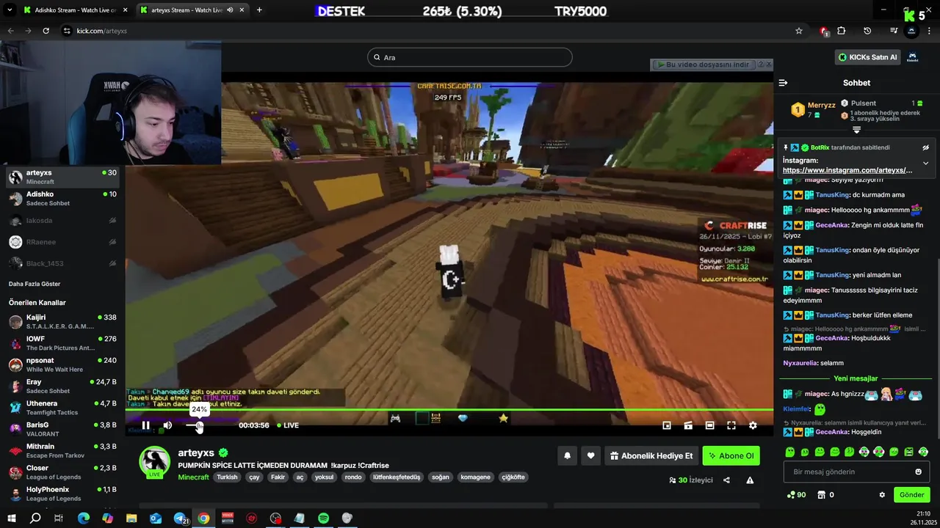The height and width of the screenshot is (528, 940).
Task: Open the first green emote in quick bar
Action: pos(790,452)
